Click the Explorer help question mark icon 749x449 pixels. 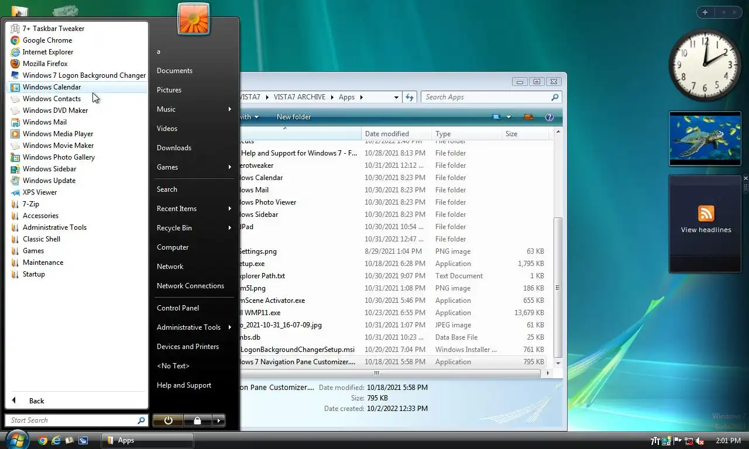549,117
